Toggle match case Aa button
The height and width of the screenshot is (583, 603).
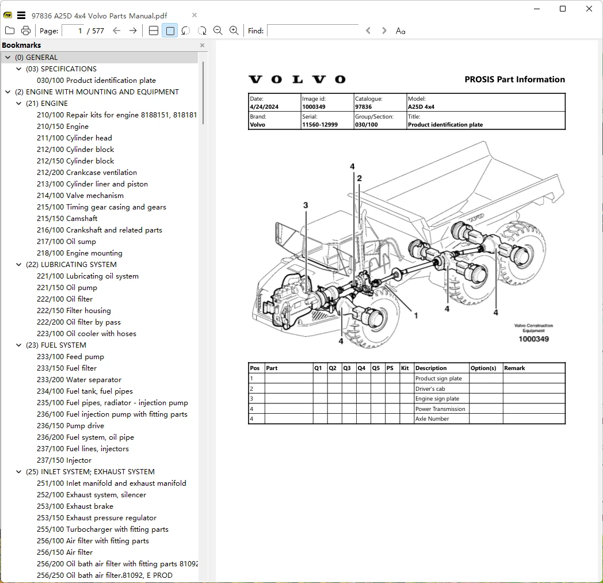pyautogui.click(x=400, y=31)
